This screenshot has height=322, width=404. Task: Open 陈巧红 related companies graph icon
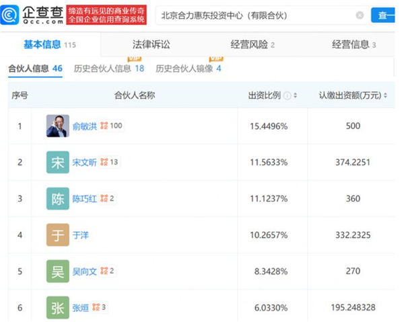tap(104, 198)
